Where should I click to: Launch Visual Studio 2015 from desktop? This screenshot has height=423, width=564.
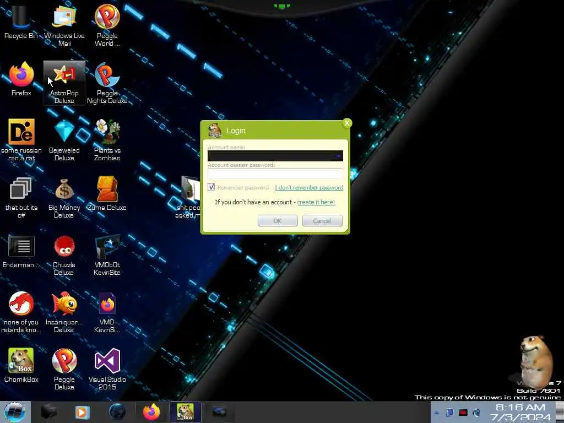pyautogui.click(x=107, y=370)
